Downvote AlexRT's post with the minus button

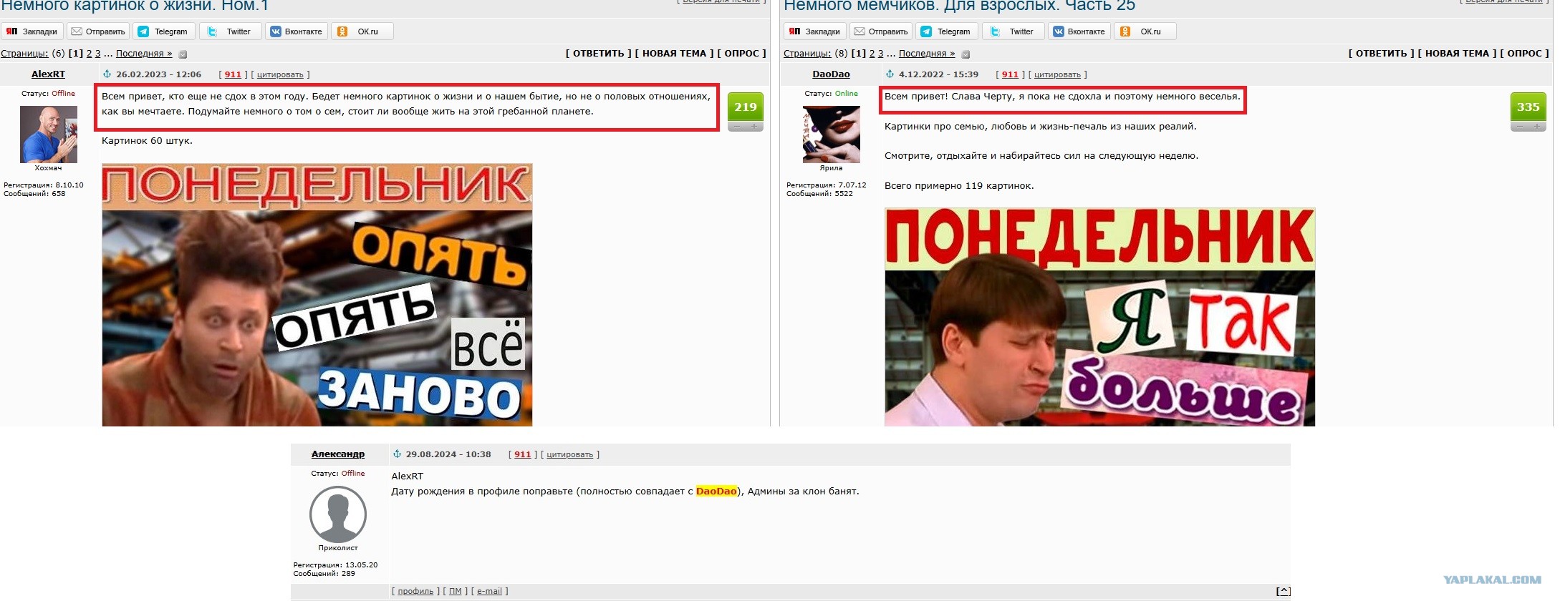(736, 127)
